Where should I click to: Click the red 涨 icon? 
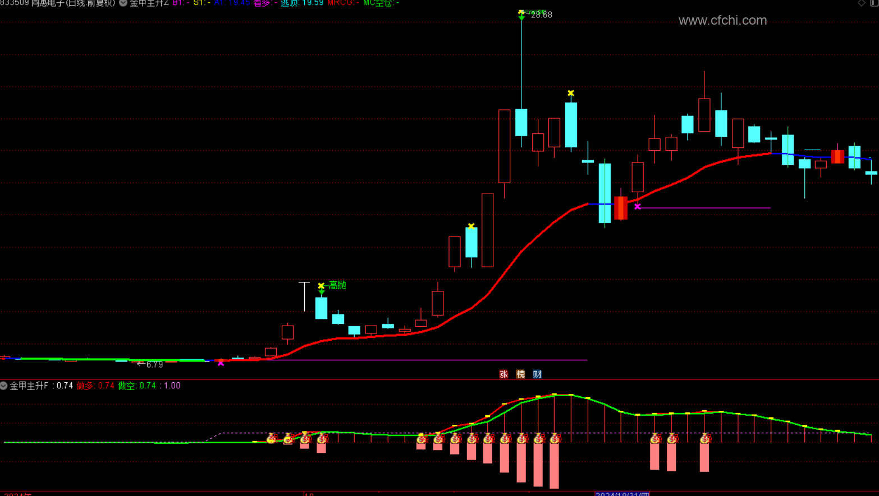[503, 374]
